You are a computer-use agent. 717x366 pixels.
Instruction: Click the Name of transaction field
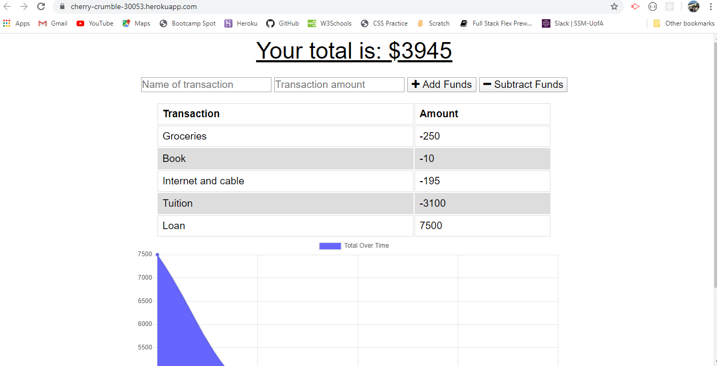(x=205, y=84)
